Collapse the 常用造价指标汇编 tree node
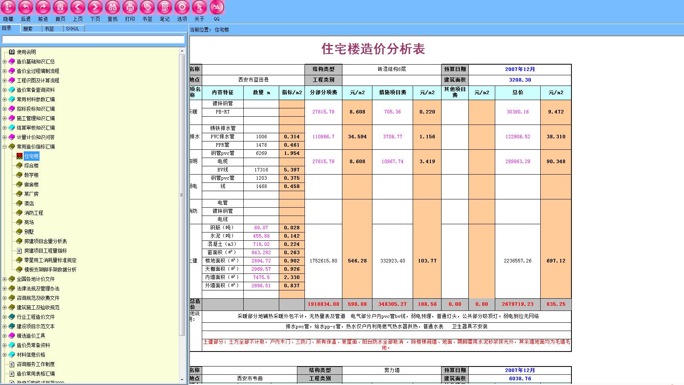Image resolution: width=684 pixels, height=385 pixels. click(5, 147)
